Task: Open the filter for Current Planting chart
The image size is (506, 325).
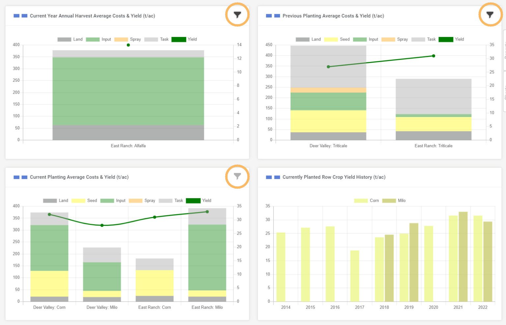Action: tap(237, 177)
